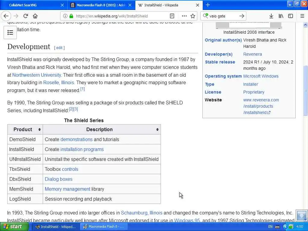Open page actions three-dot menu
This screenshot has width=308, height=231.
click(184, 16)
